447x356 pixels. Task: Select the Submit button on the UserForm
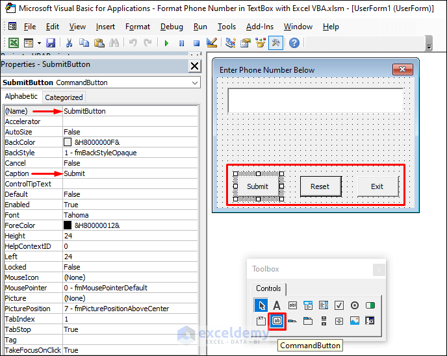258,186
